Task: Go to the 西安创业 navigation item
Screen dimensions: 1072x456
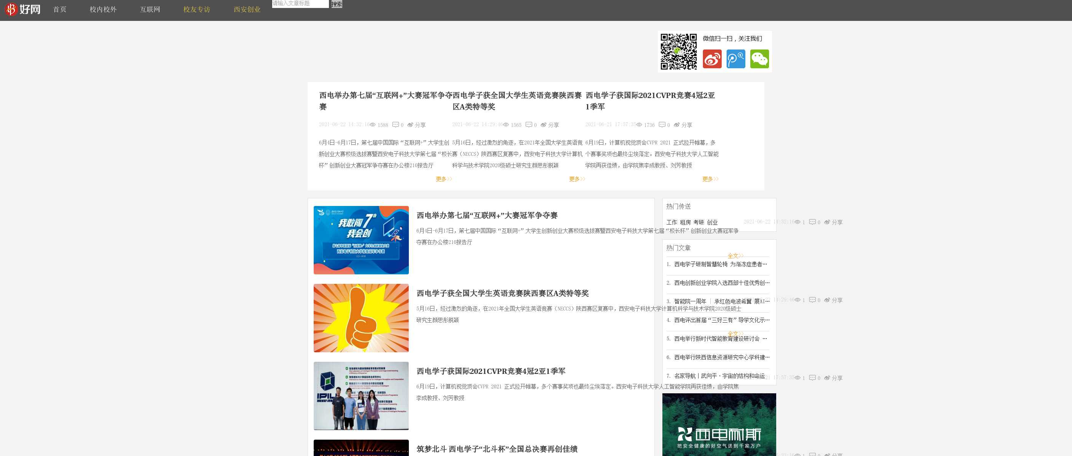Action: 247,9
